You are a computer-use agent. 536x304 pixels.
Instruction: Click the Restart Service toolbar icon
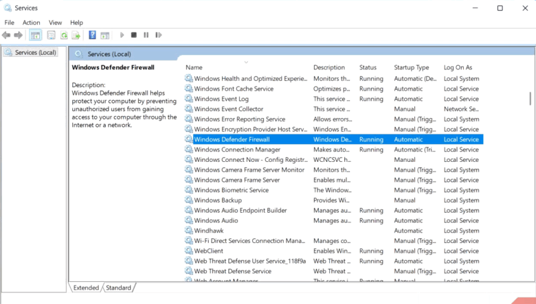[159, 35]
